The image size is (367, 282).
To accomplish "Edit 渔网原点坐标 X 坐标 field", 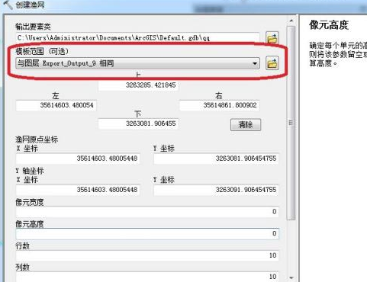I will click(78, 159).
